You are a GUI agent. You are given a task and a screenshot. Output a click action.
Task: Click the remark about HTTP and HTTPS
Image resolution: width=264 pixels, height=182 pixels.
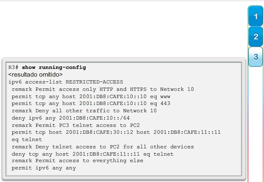tap(103, 89)
